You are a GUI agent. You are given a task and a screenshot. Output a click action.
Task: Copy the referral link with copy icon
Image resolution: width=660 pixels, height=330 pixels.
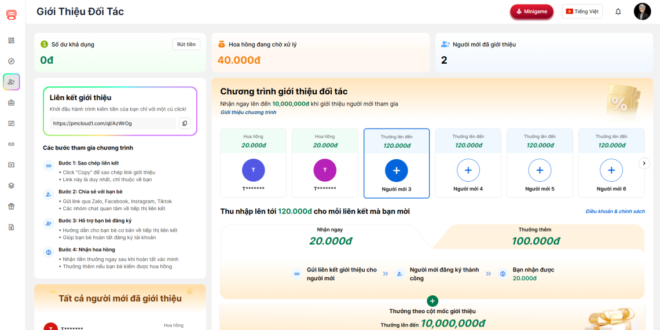185,123
